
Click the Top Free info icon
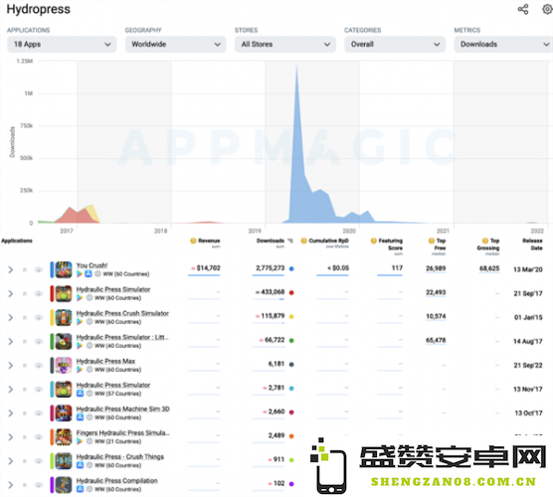tap(432, 242)
